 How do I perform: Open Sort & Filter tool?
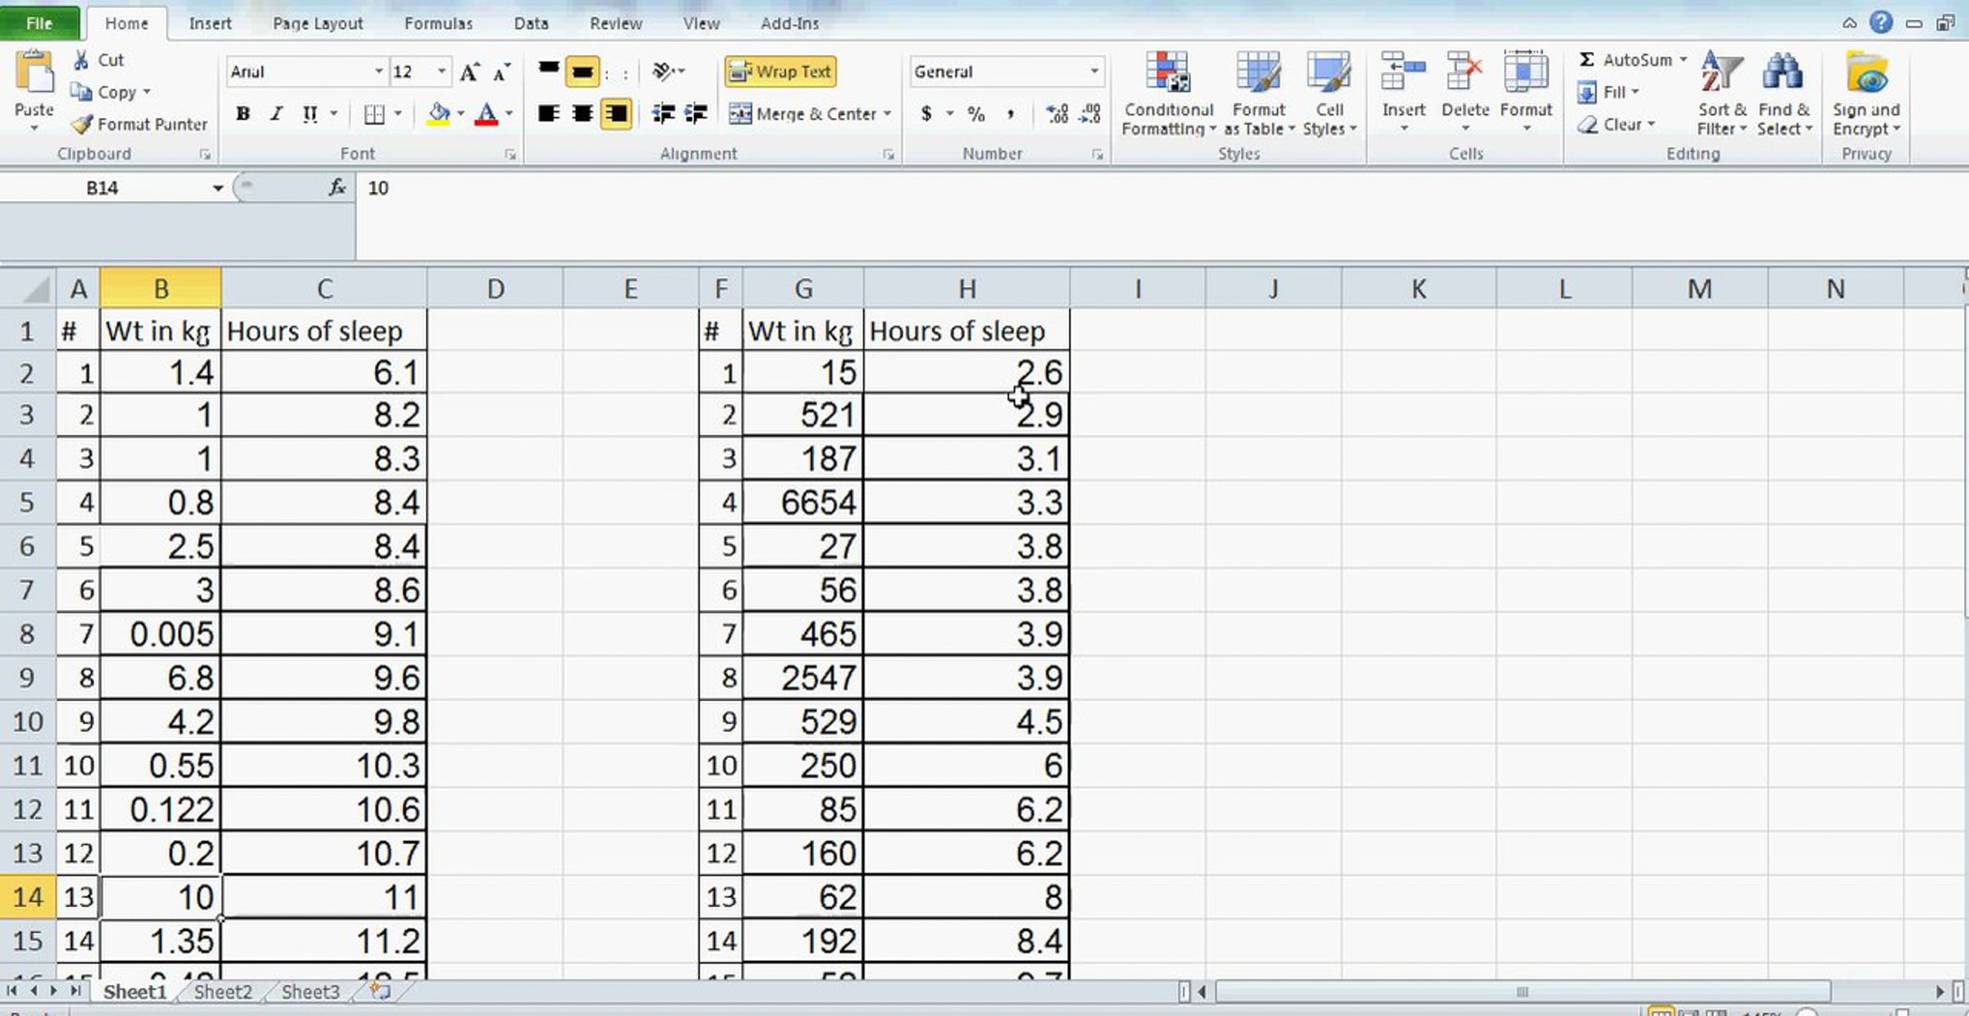tap(1720, 74)
